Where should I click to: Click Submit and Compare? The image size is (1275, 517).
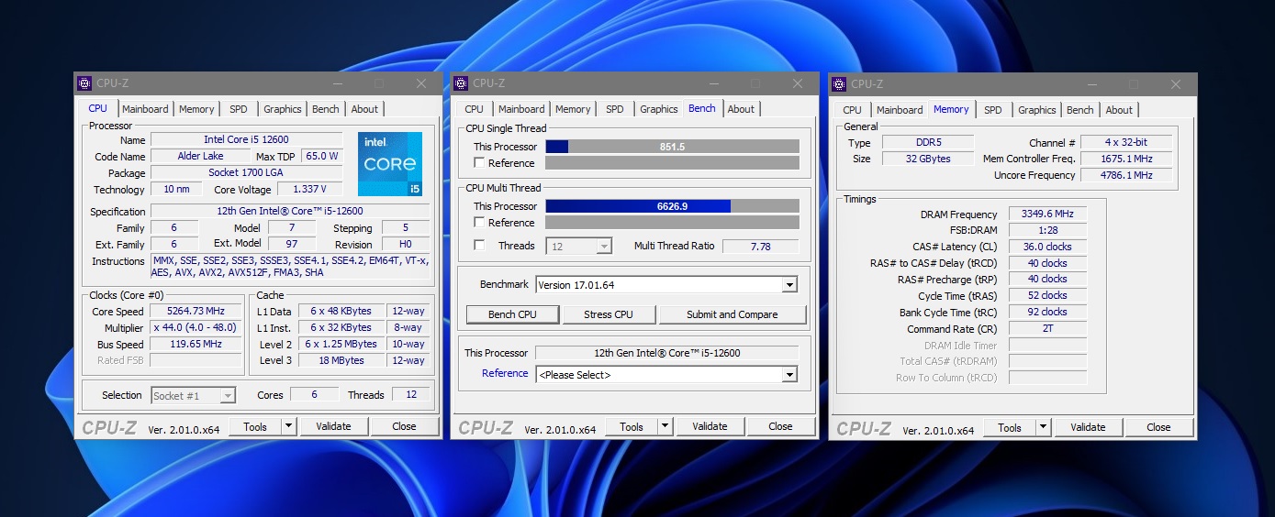pyautogui.click(x=733, y=314)
